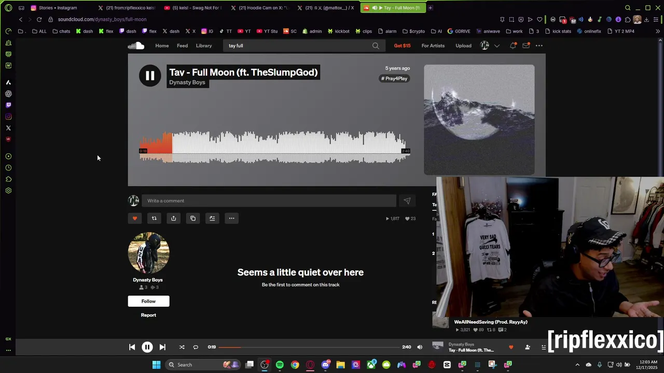664x373 pixels.
Task: Click the Upload link
Action: pyautogui.click(x=463, y=46)
